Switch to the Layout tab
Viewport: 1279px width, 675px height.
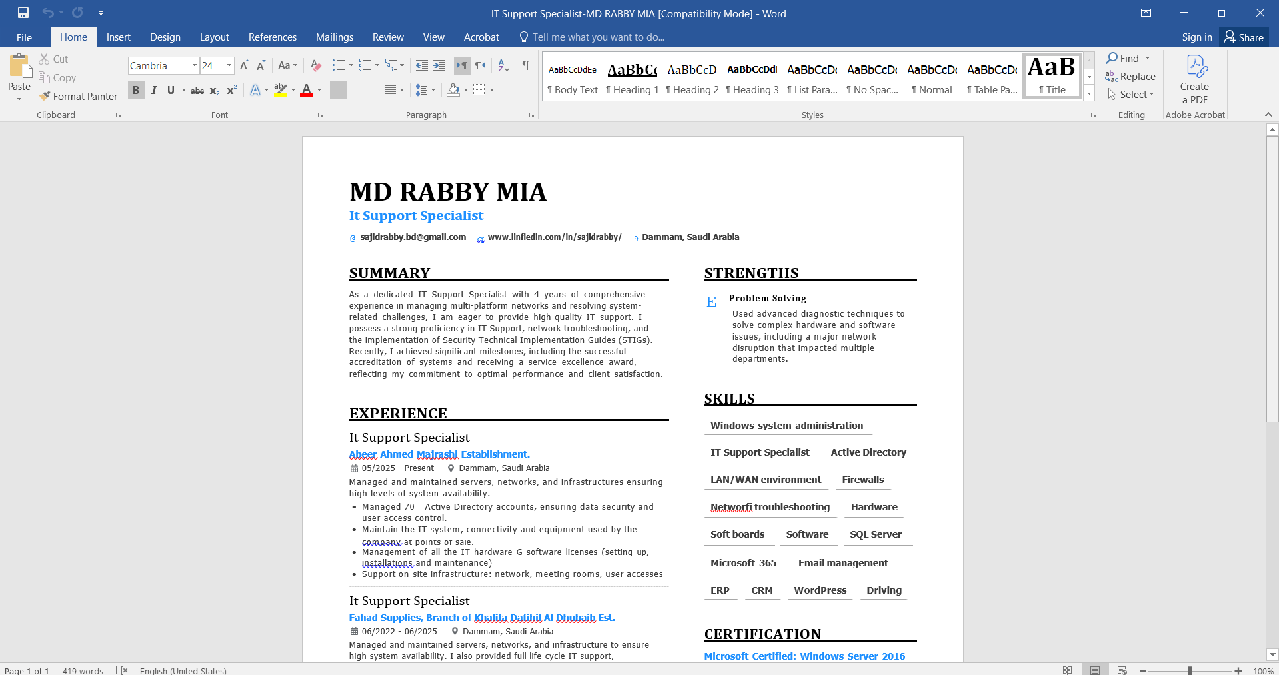214,37
